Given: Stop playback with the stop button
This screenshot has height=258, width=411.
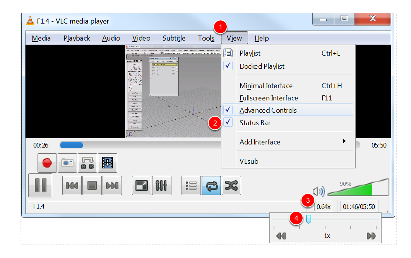Looking at the screenshot, I should click(92, 185).
